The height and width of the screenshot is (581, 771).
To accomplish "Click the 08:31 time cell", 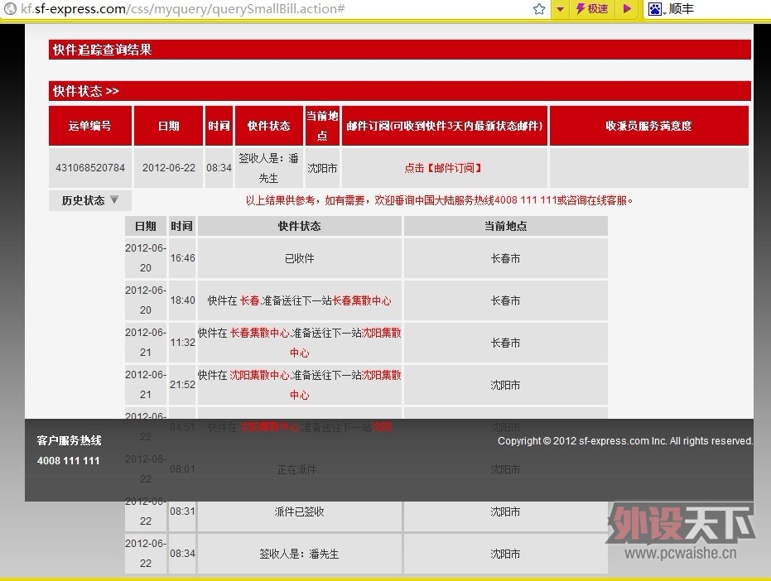I will (x=182, y=511).
